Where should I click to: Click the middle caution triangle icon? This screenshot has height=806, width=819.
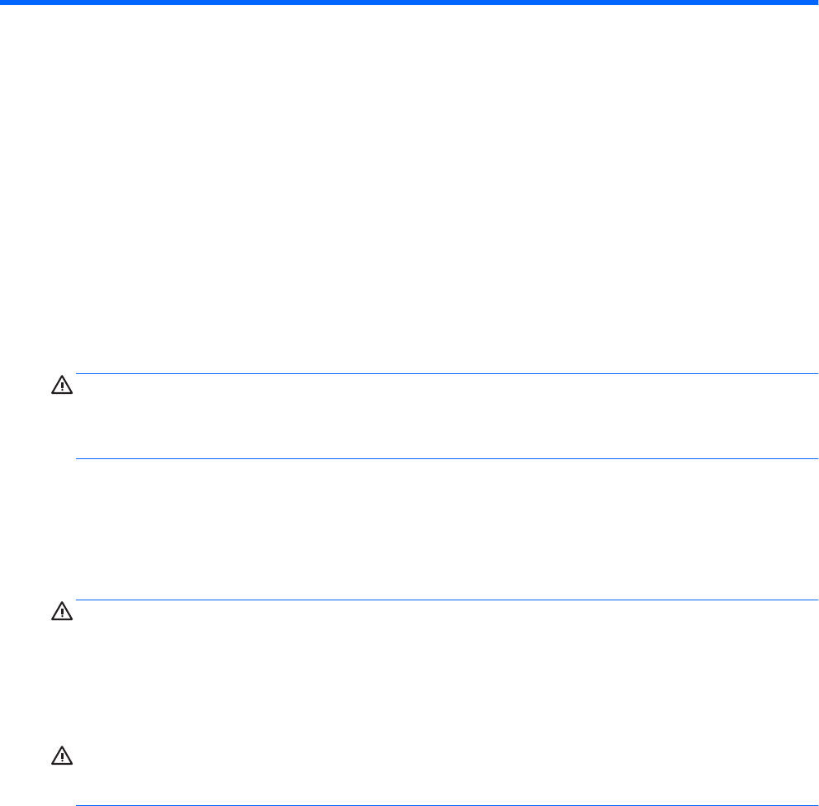coord(62,613)
